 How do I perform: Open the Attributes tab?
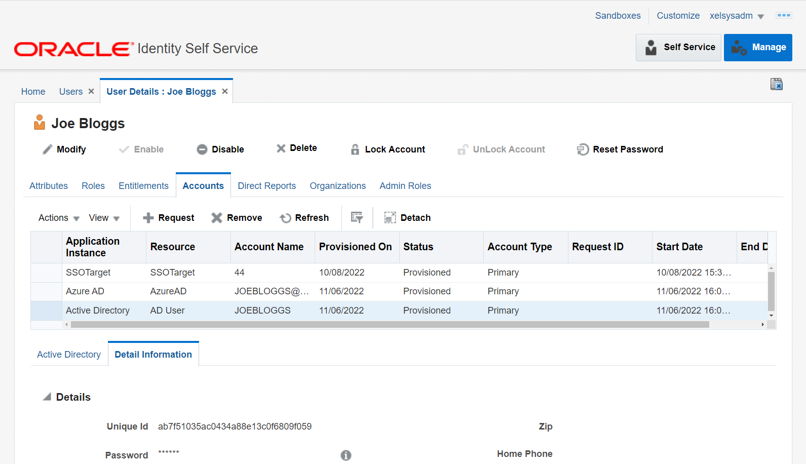(49, 186)
